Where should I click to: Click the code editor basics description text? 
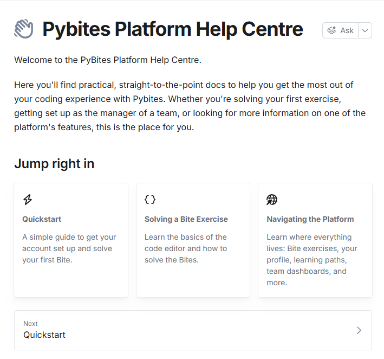tap(186, 248)
